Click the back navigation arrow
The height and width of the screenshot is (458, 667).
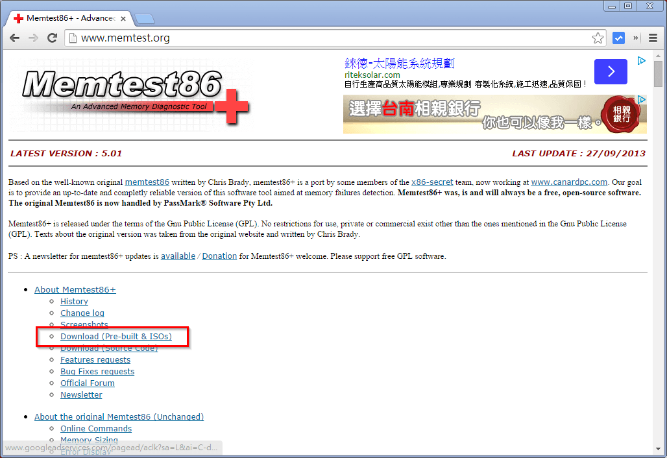[14, 38]
